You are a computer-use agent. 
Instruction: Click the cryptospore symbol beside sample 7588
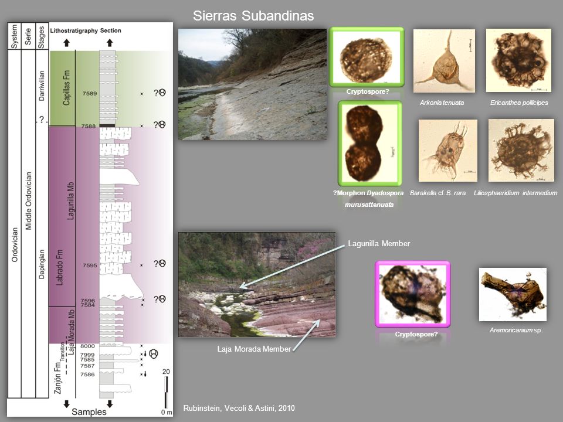(x=162, y=124)
